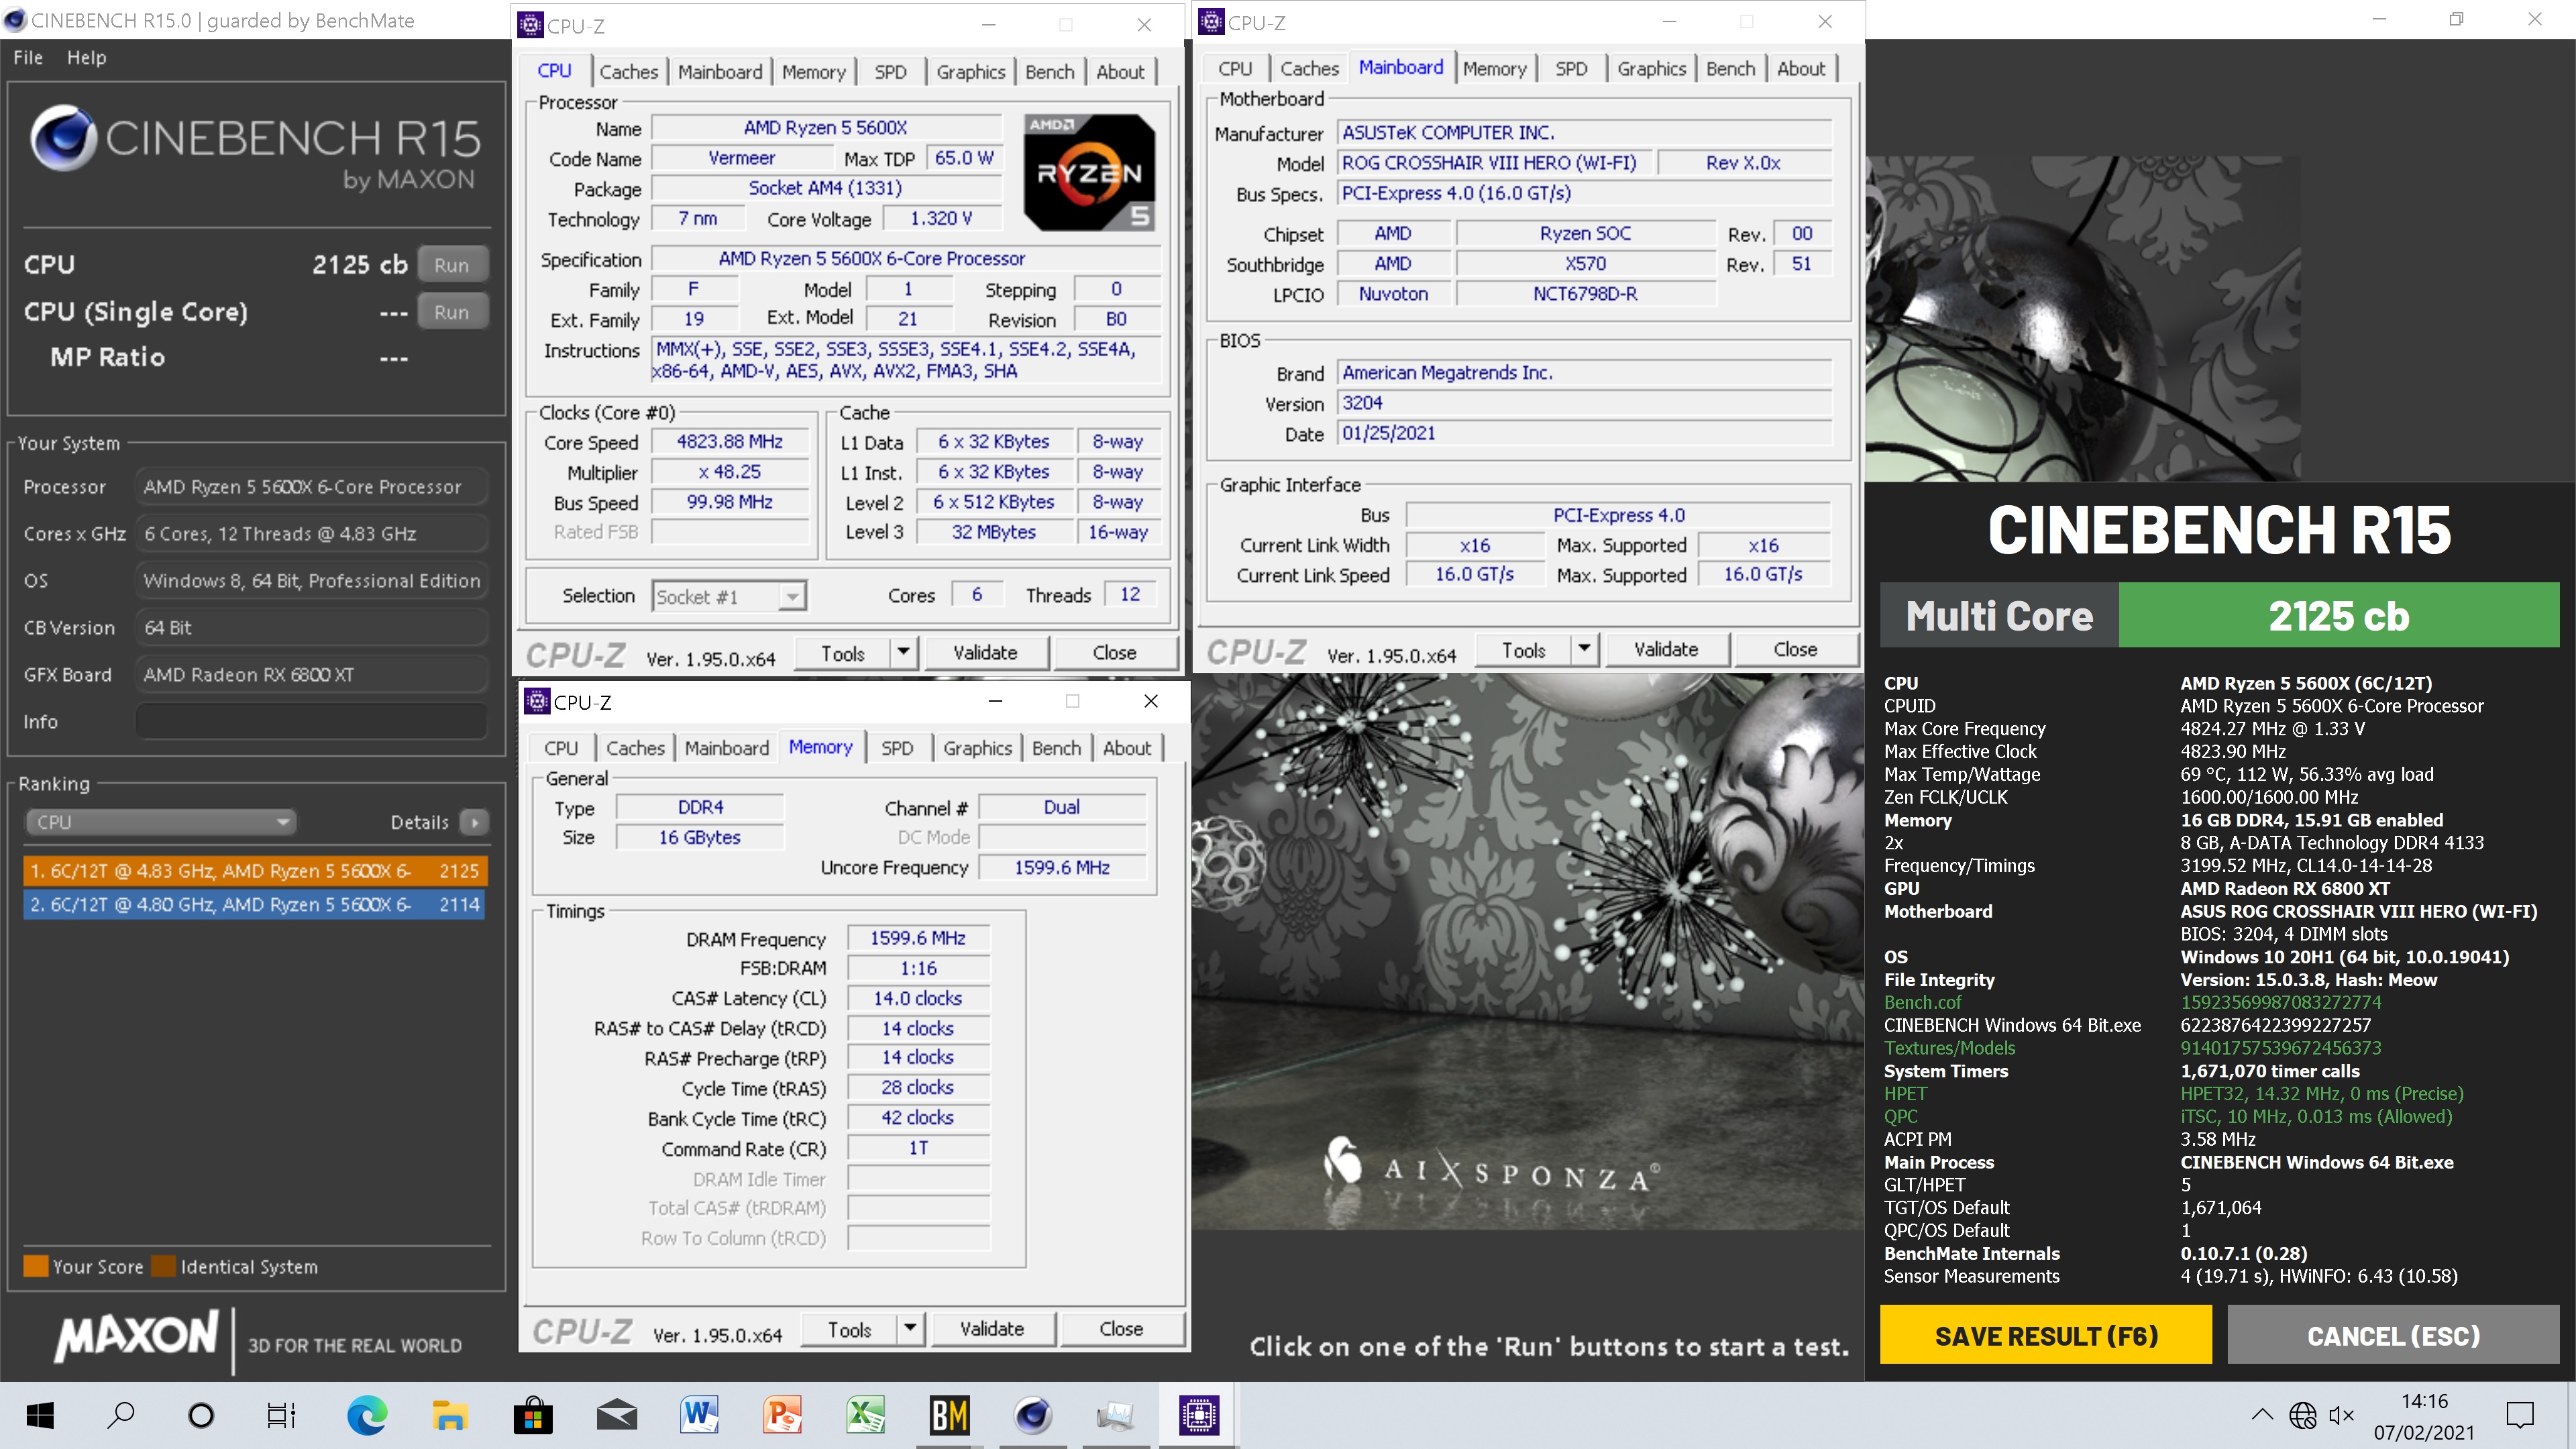Click BIOS Version 3204 field
The height and width of the screenshot is (1449, 2576).
[x=1585, y=403]
